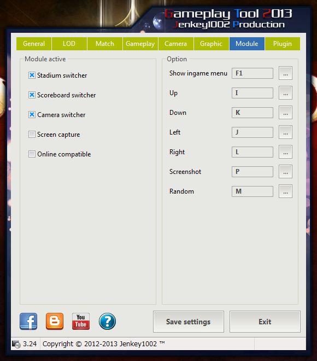Enable the Screen capture checkbox
The image size is (317, 361).
pos(32,134)
